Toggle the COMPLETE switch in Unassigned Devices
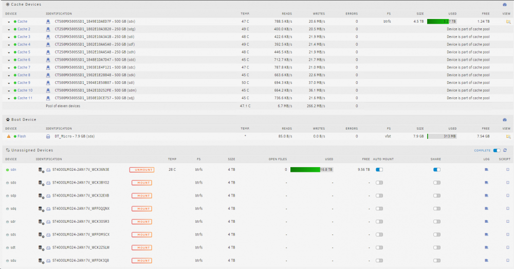Screen dimensions: 514x269 497,150
